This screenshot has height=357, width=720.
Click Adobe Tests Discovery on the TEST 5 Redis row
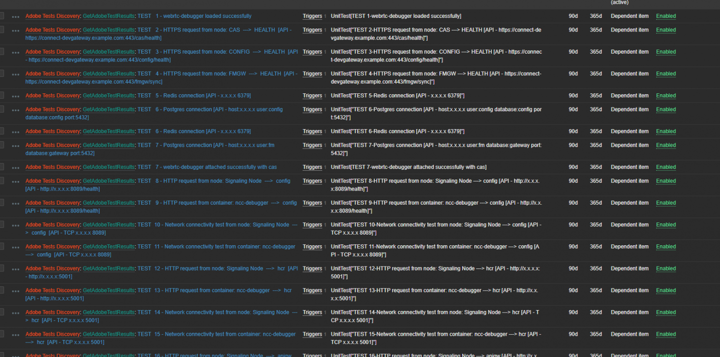click(53, 95)
